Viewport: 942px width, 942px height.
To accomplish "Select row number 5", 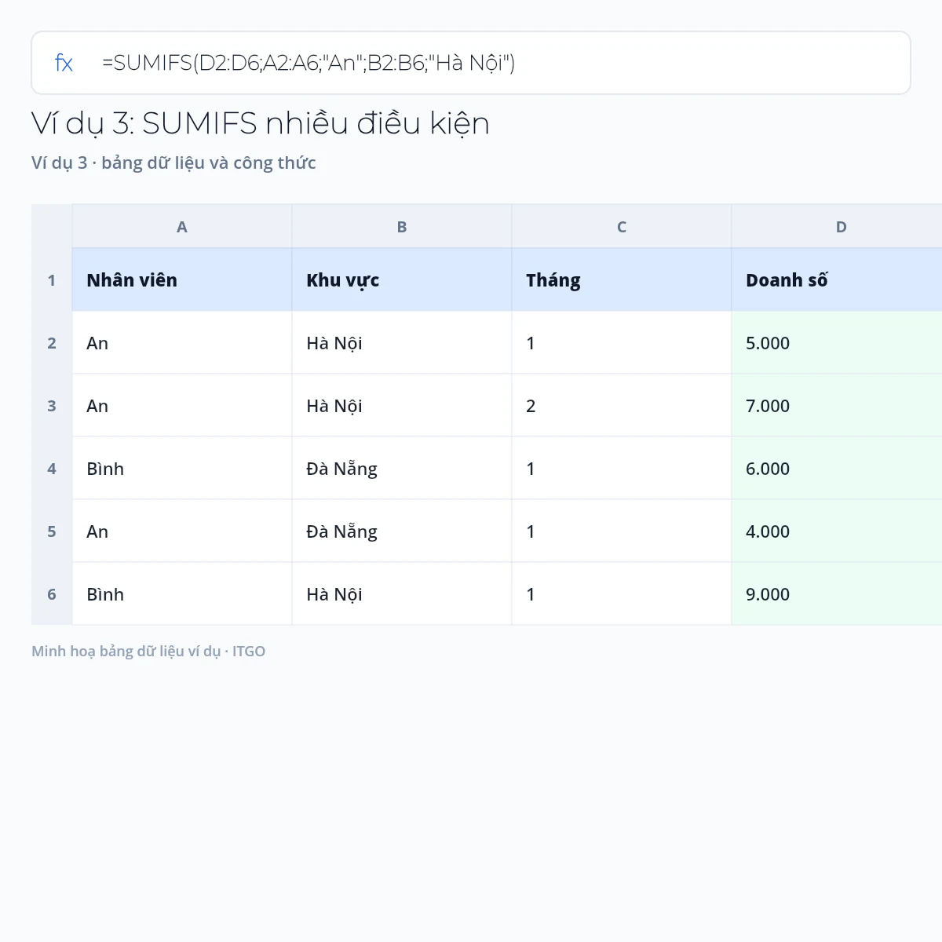I will [x=52, y=531].
